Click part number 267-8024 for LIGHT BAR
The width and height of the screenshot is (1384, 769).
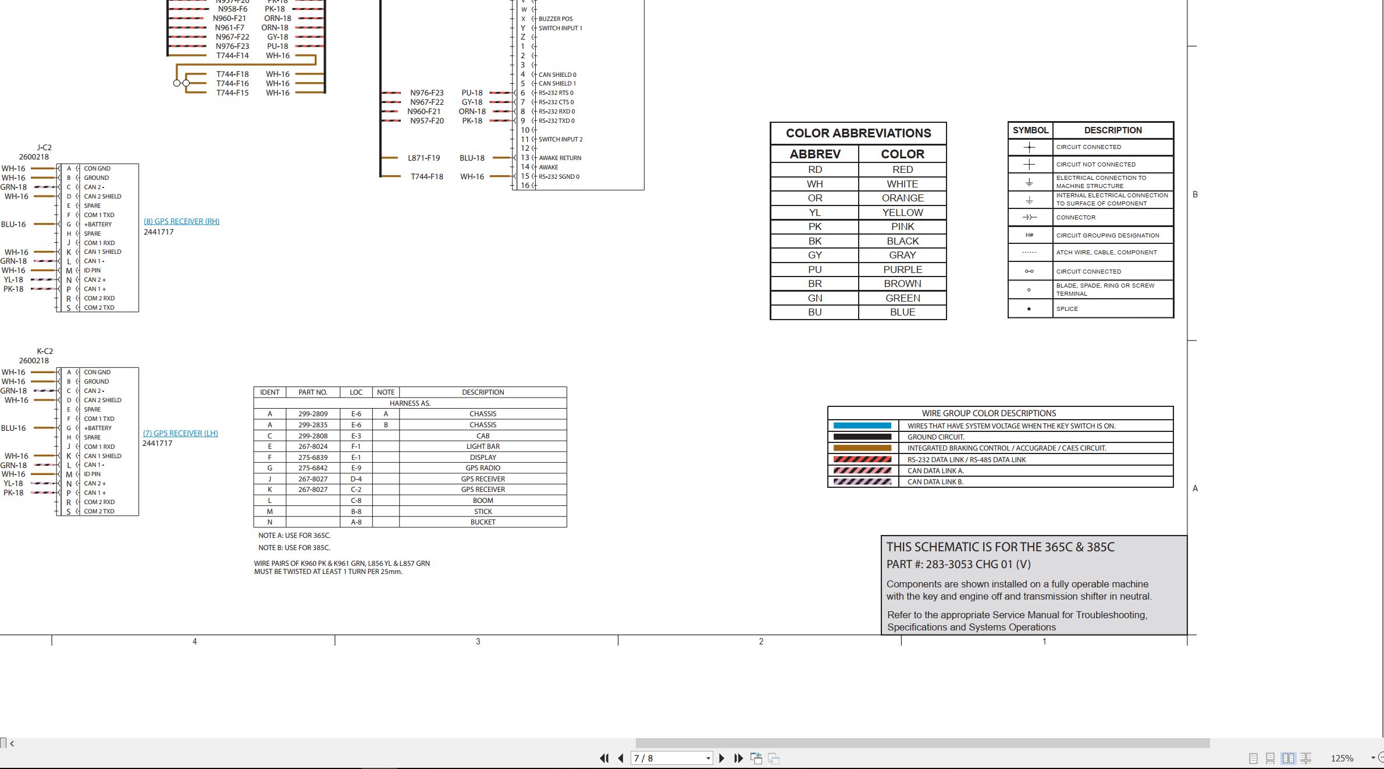tap(313, 446)
